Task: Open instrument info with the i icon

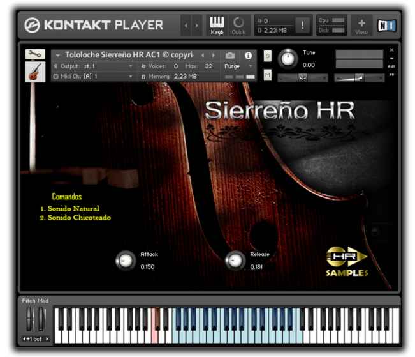Action: point(248,56)
